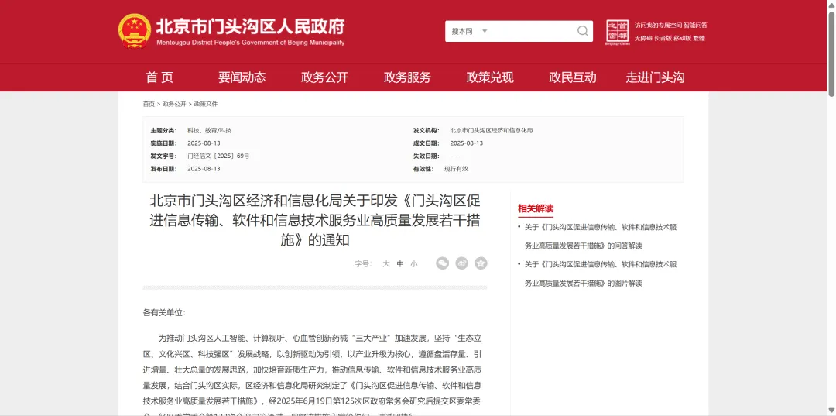Click the 相关解读 heading
Image resolution: width=836 pixels, height=416 pixels.
[536, 208]
